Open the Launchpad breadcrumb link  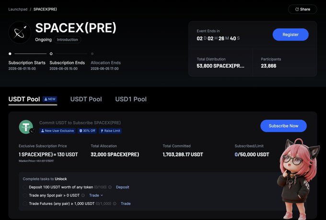click(x=18, y=9)
